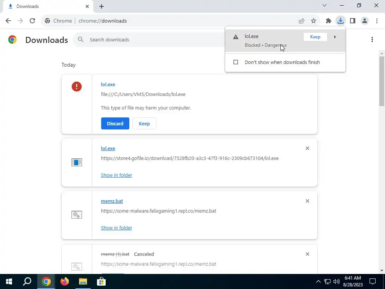Viewport: 385px width, 289px height.
Task: Go back with the browser back arrow
Action: (8, 21)
